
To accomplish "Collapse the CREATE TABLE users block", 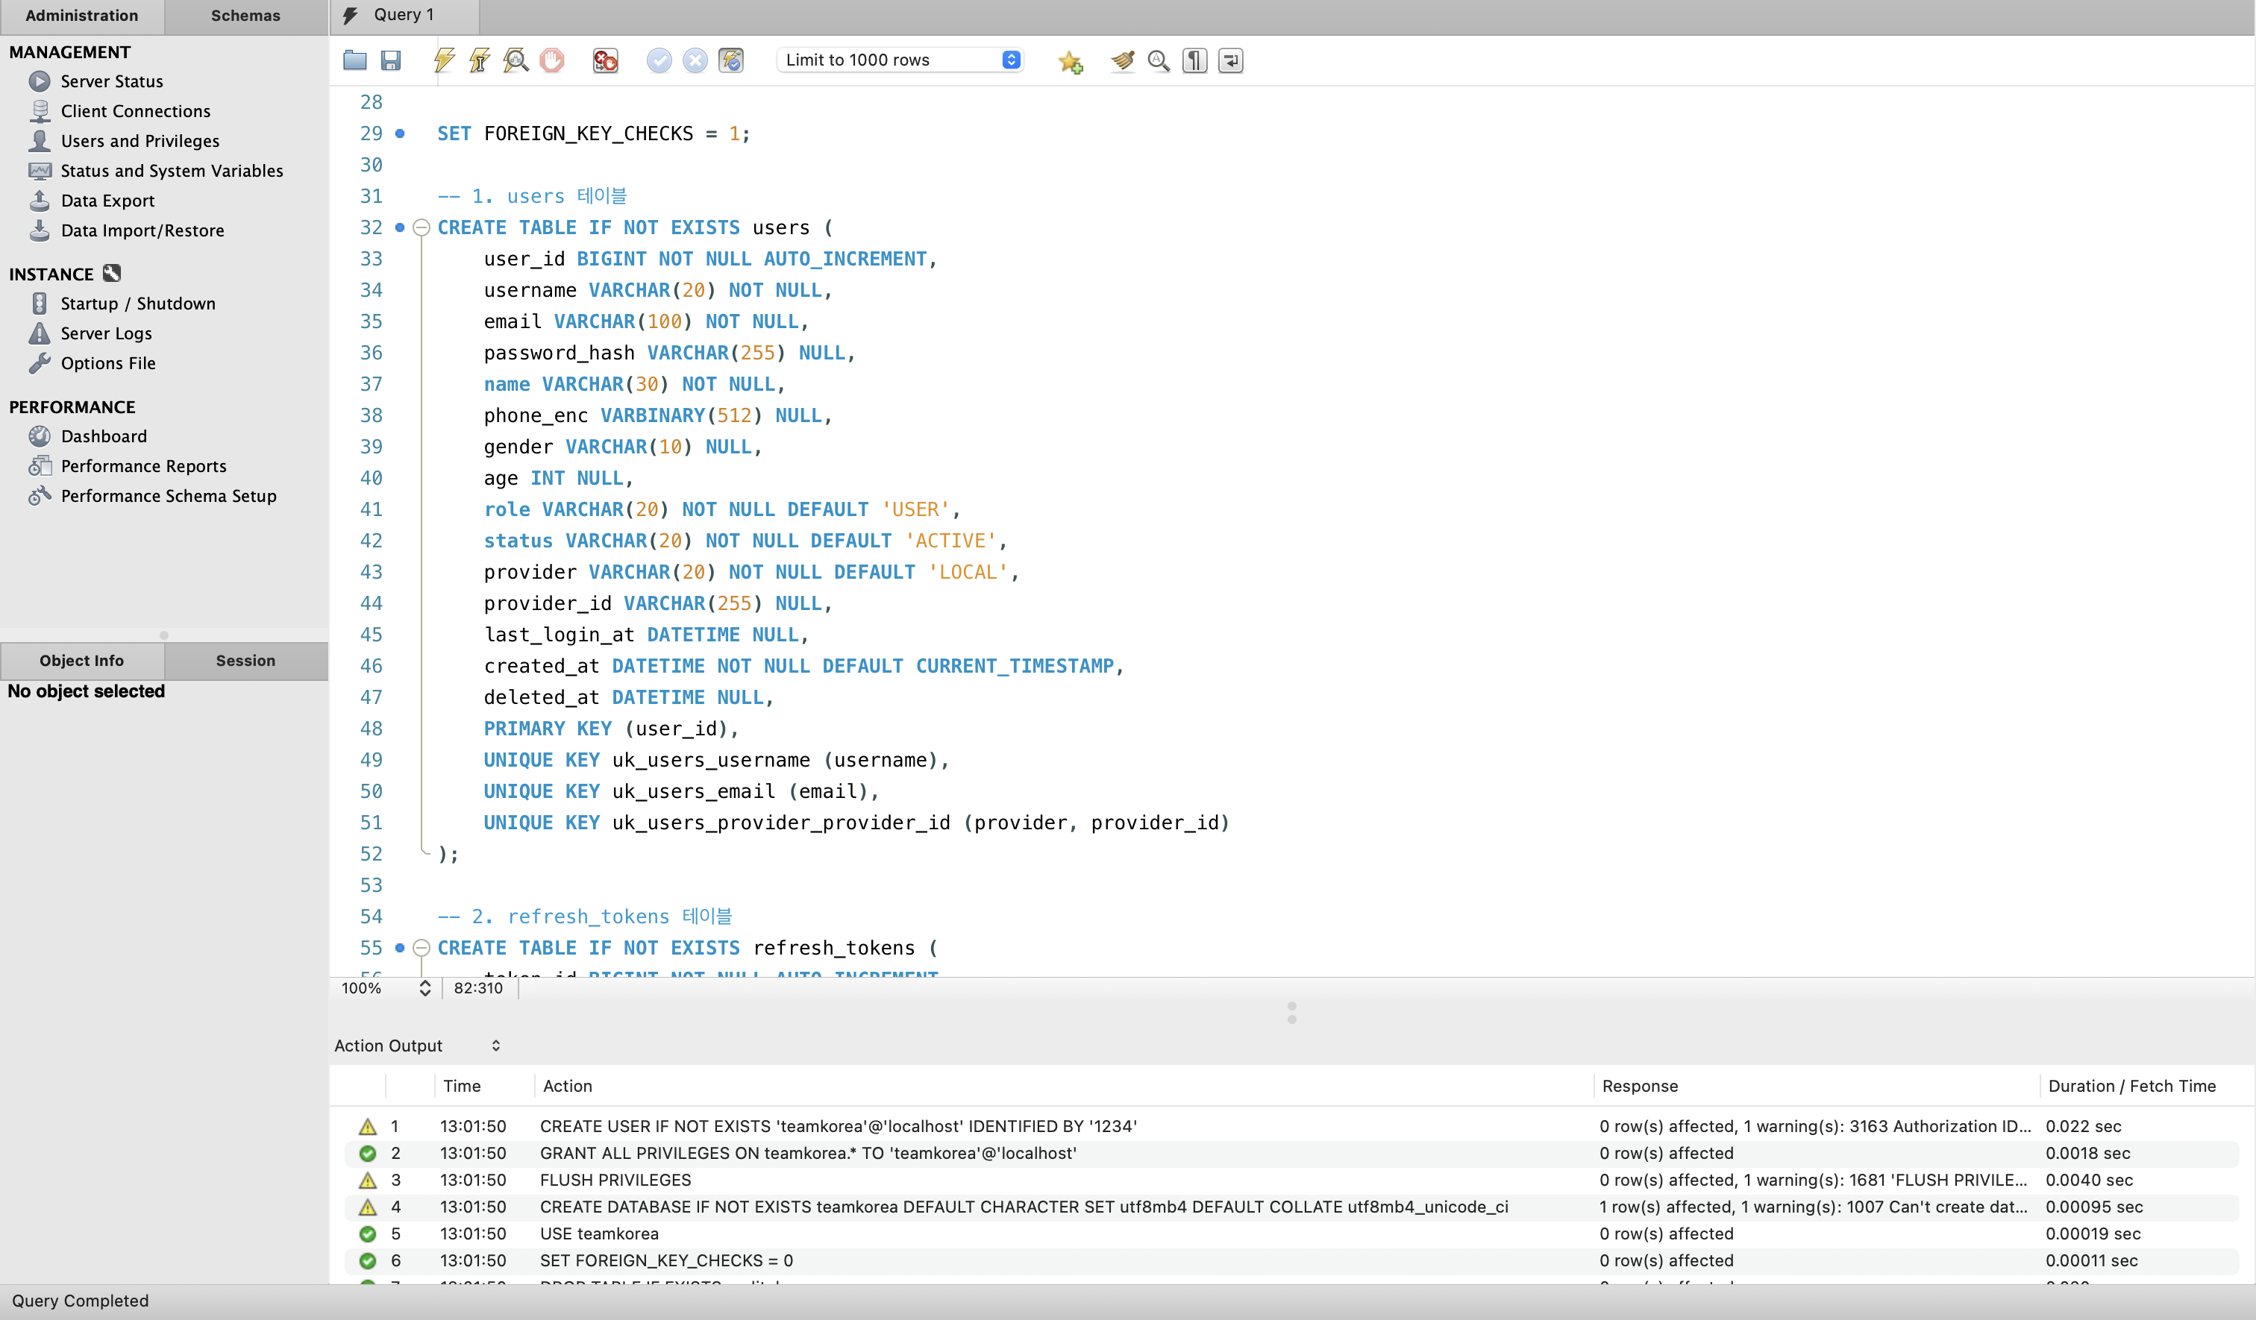I will (x=421, y=227).
